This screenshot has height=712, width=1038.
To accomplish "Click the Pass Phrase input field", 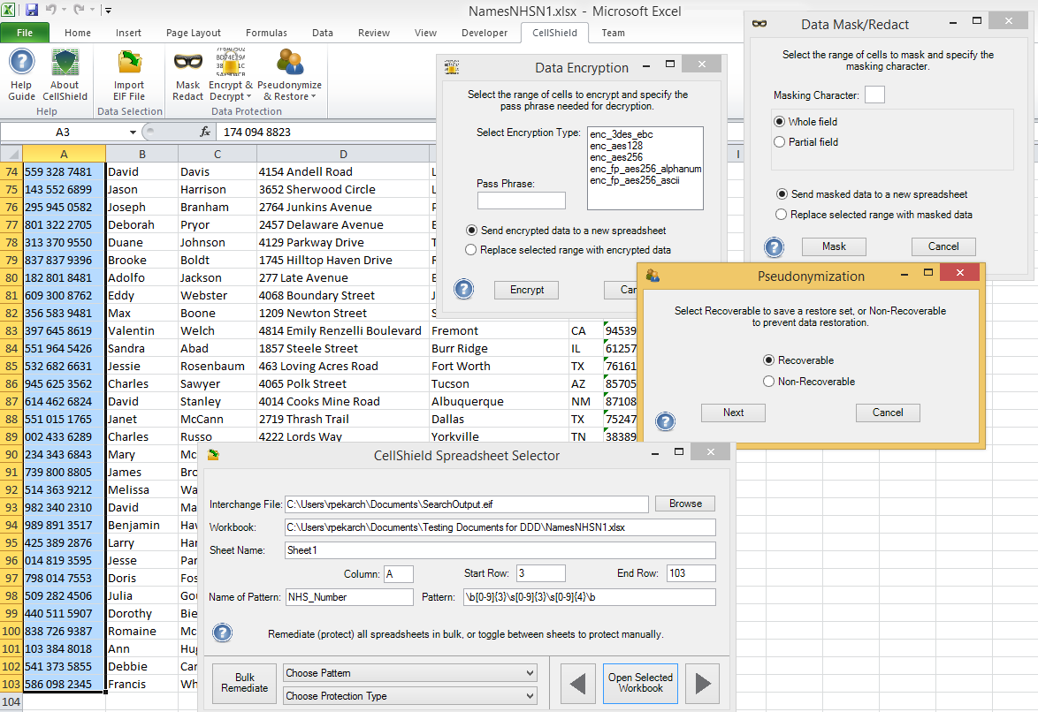I will (x=522, y=201).
